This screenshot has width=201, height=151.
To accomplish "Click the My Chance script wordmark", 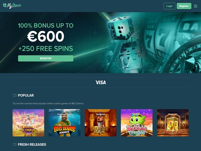I will click(14, 6).
